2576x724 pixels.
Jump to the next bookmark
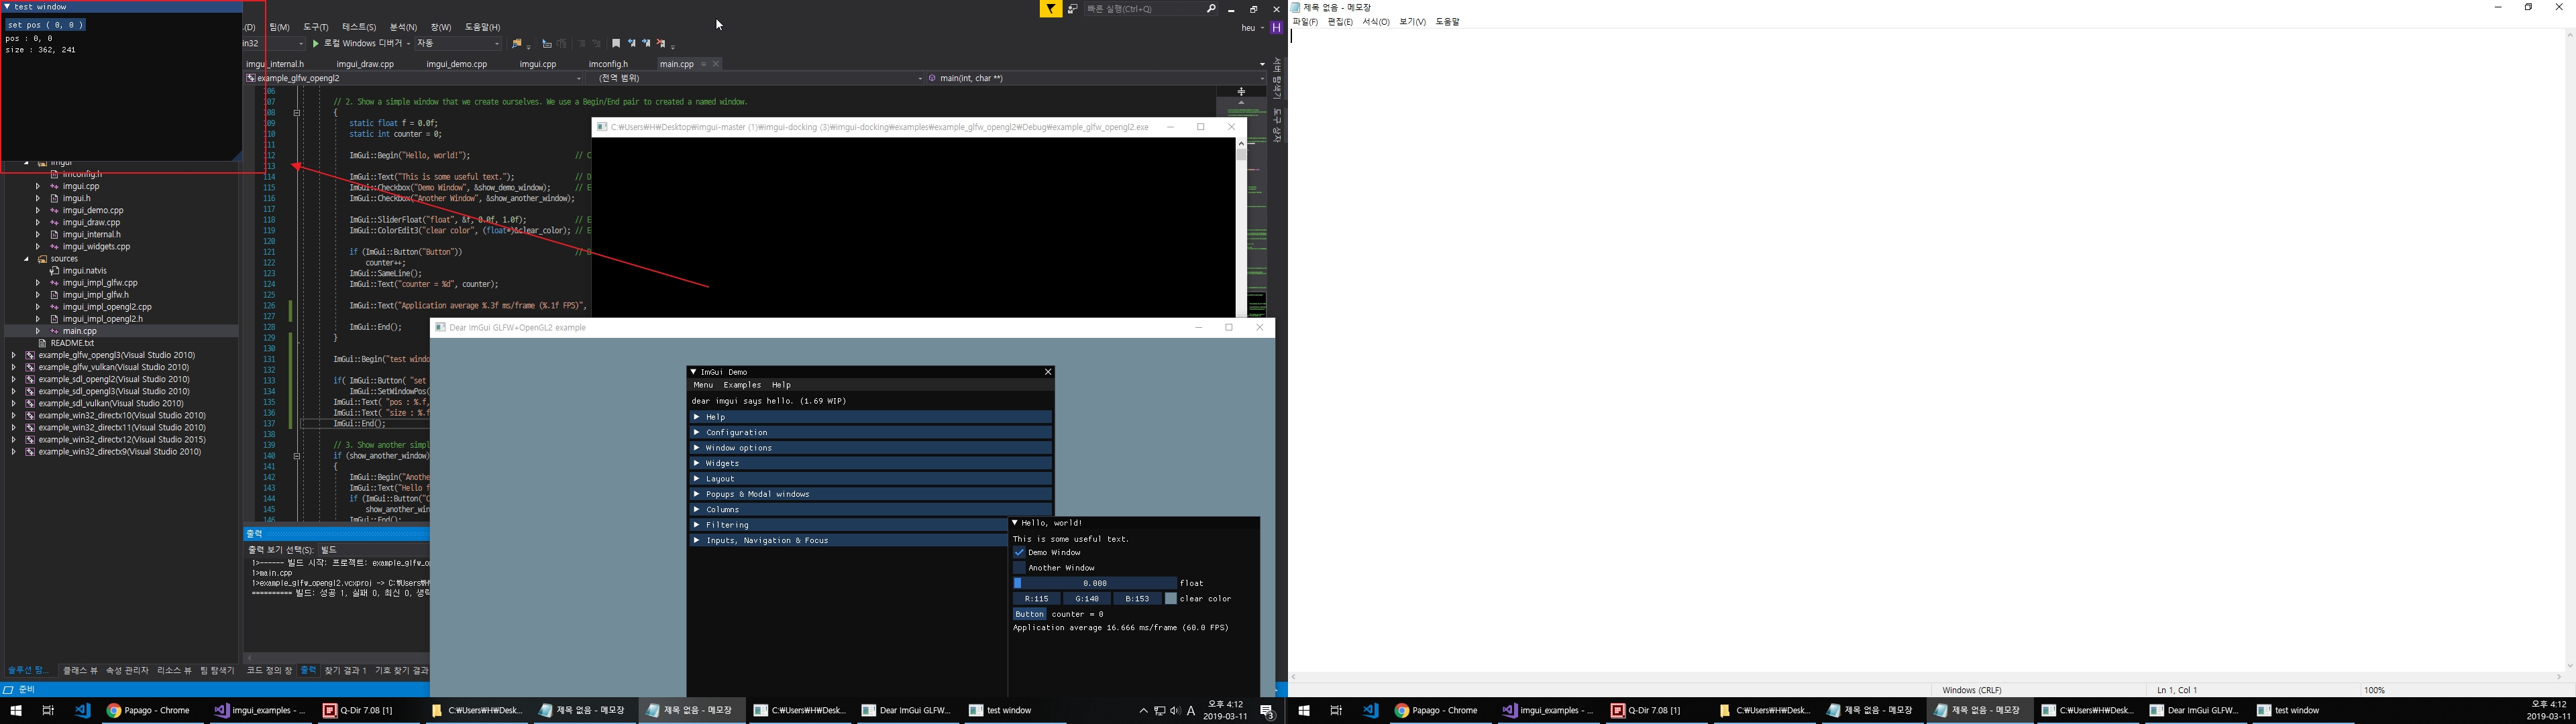646,43
